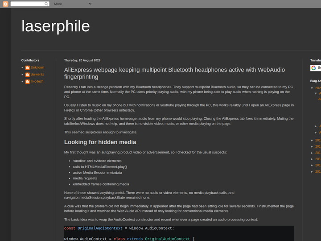
Task: Click the Looking for hidden media heading
Action: 100,142
